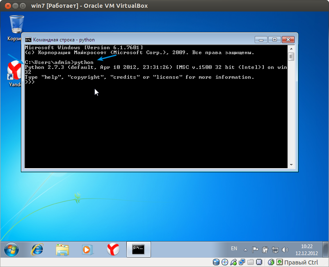Screen dimensions: 329x267
Task: Close the Command Prompt window
Action: pos(288,40)
